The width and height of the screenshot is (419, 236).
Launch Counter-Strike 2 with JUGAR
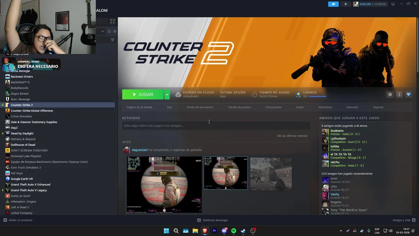pos(143,94)
